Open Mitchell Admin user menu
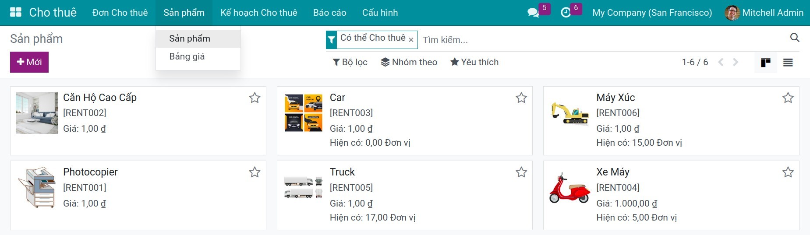Image resolution: width=810 pixels, height=235 pixels. (764, 13)
